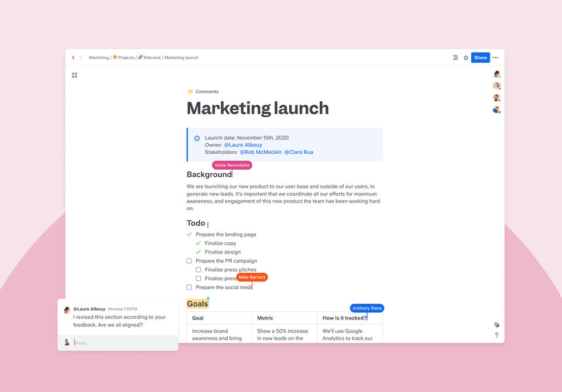Viewport: 562px width, 392px height.
Task: Click the Background paragraph text
Action: tap(283, 197)
